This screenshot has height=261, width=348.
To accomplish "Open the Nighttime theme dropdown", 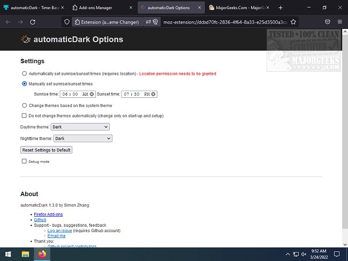I will coord(83,139).
